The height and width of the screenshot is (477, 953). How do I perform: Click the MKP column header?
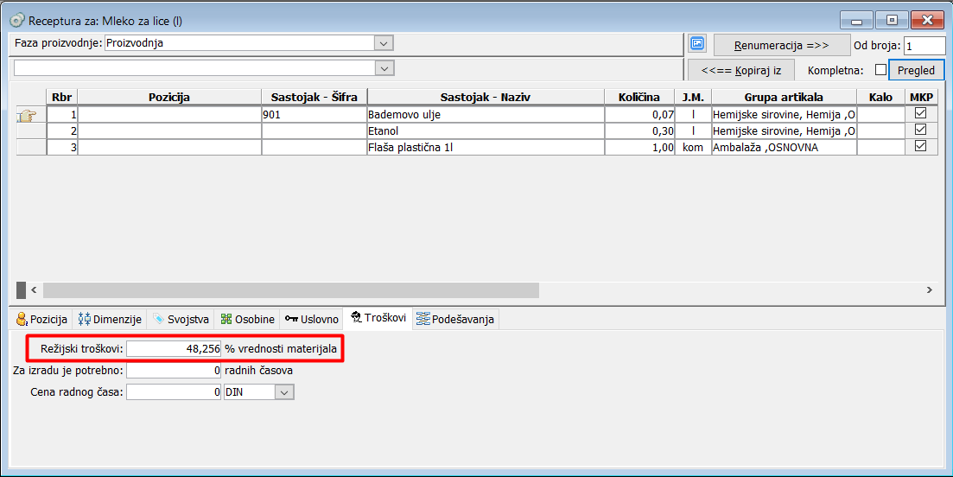coord(921,98)
